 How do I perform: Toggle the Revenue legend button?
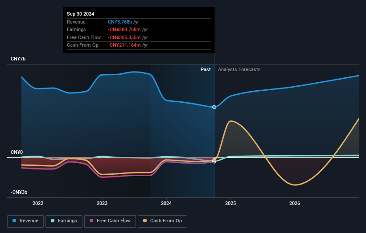pos(25,221)
